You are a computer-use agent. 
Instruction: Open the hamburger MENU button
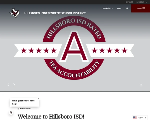[140, 8]
